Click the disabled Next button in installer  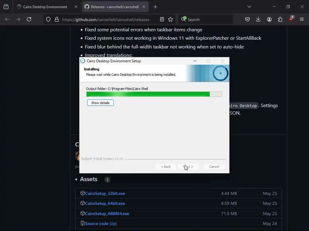pos(188,167)
